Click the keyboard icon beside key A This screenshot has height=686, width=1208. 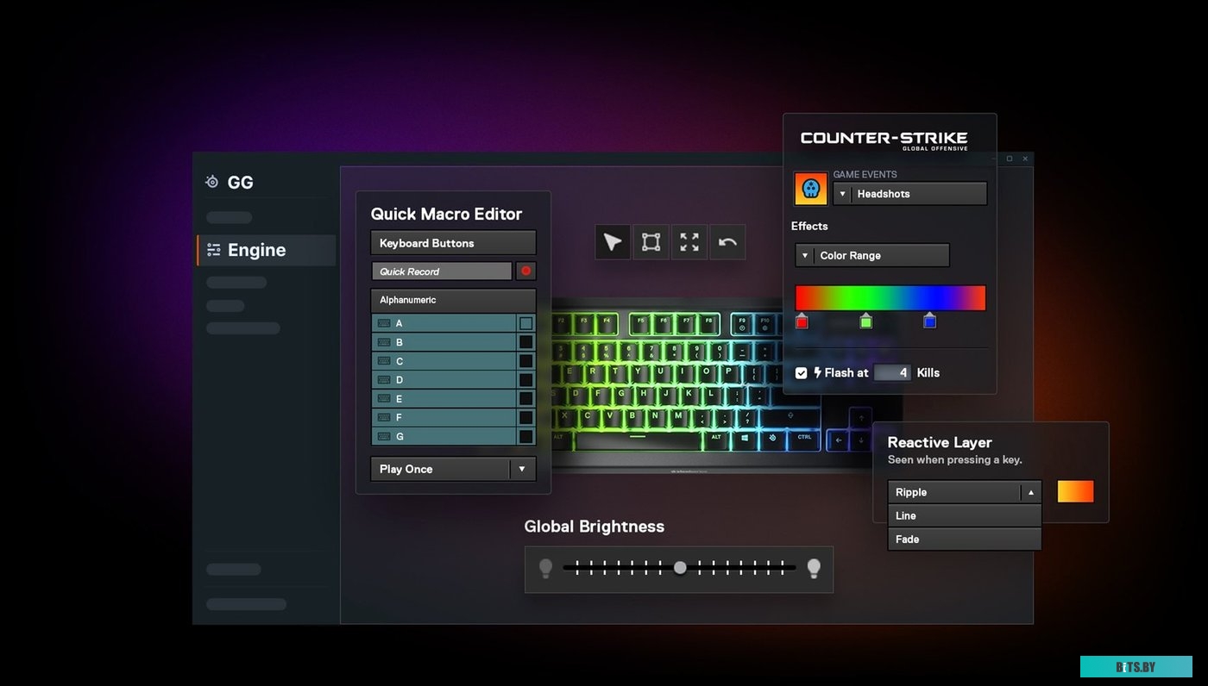[x=384, y=323]
